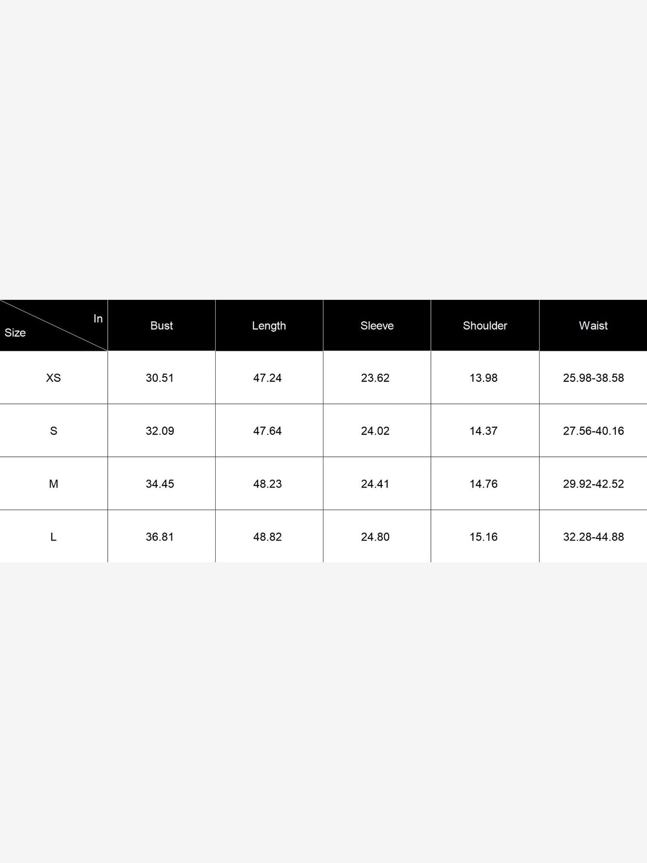Click the M bust value 34.45
Screen dimensions: 647x863
[x=160, y=484]
